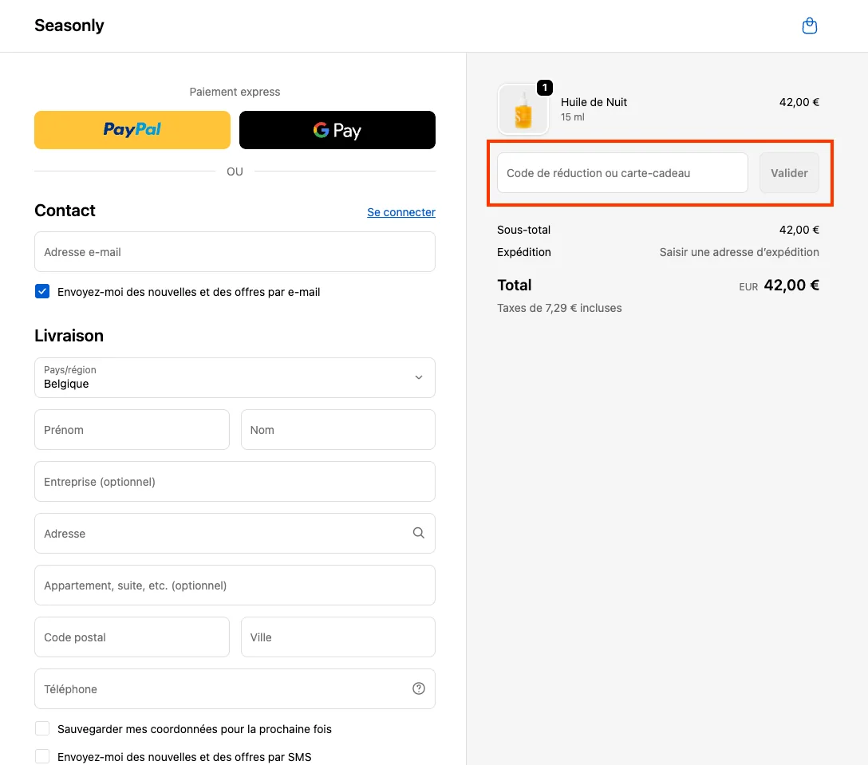Open the Pays/région dropdown

click(235, 377)
